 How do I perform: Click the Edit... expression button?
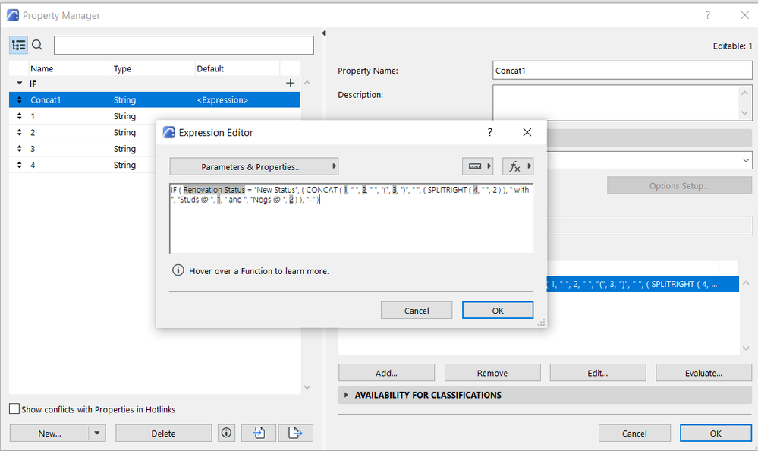pyautogui.click(x=597, y=373)
